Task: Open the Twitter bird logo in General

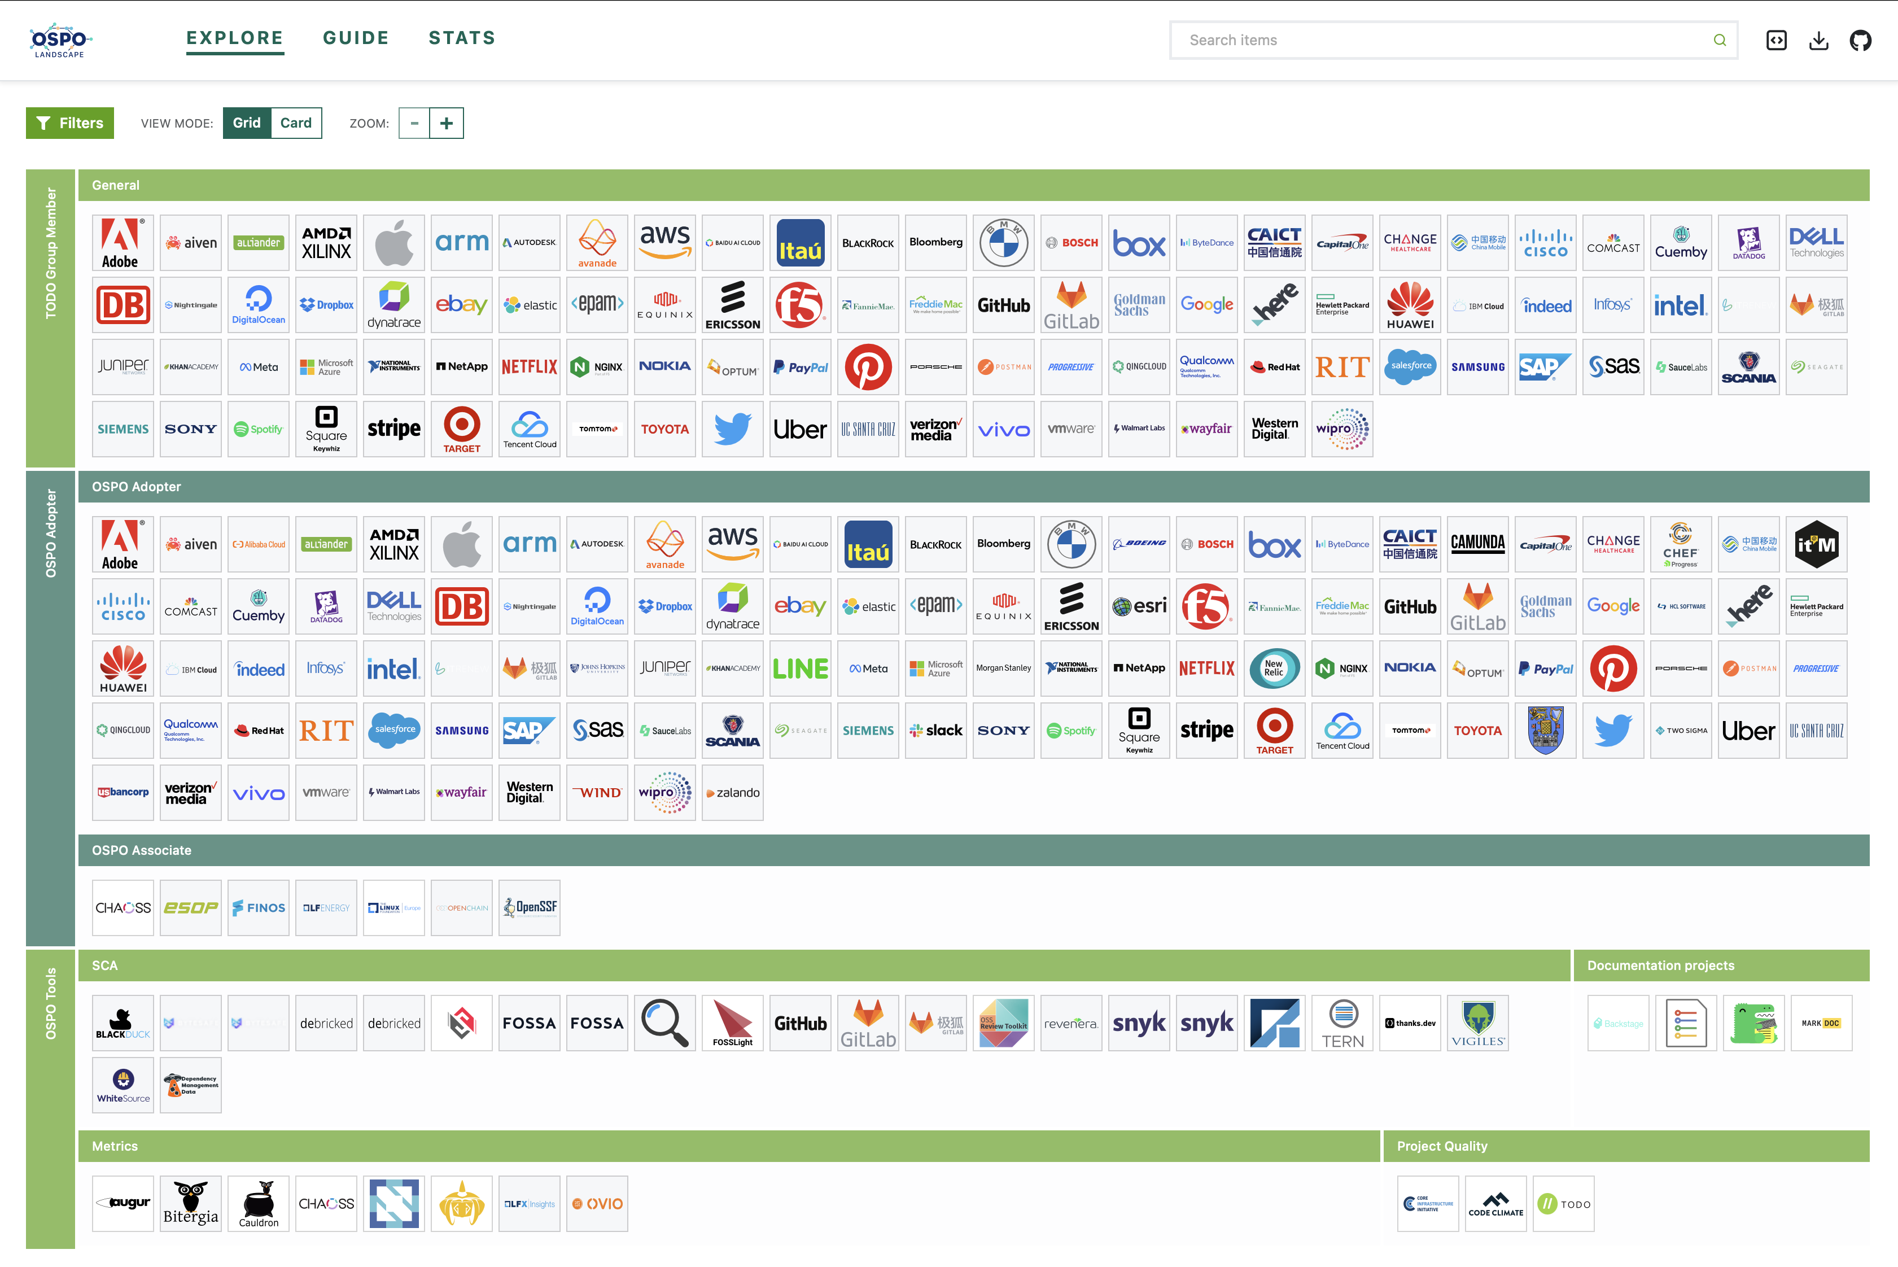Action: coord(732,429)
